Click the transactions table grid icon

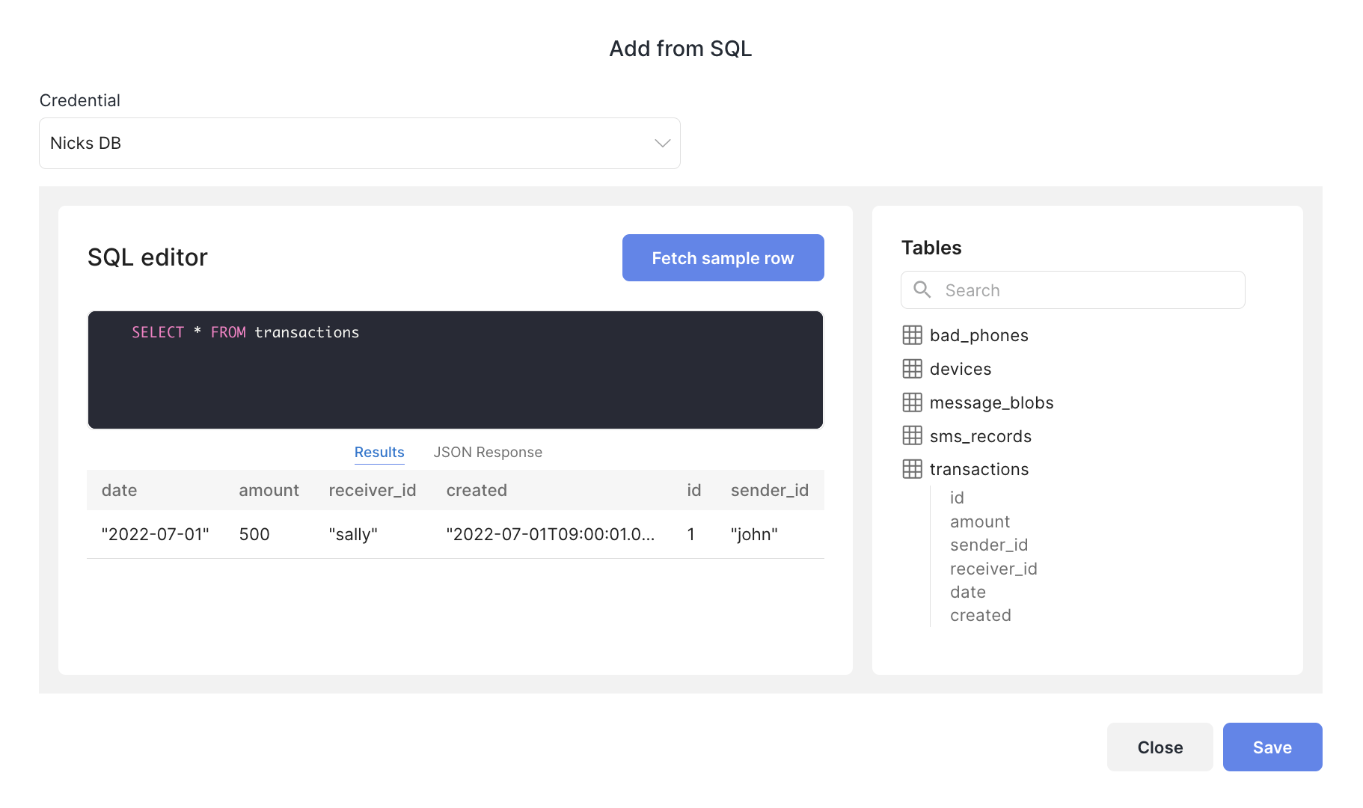(912, 469)
